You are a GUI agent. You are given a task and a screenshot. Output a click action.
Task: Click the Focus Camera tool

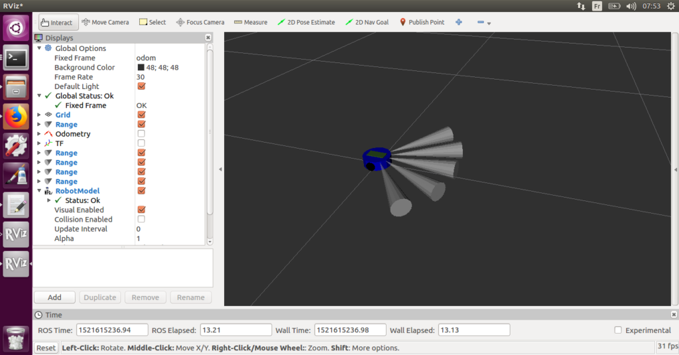coord(200,22)
